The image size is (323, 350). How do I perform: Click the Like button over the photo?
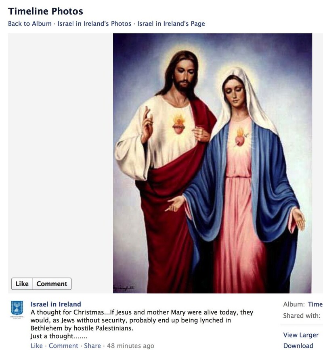point(22,284)
